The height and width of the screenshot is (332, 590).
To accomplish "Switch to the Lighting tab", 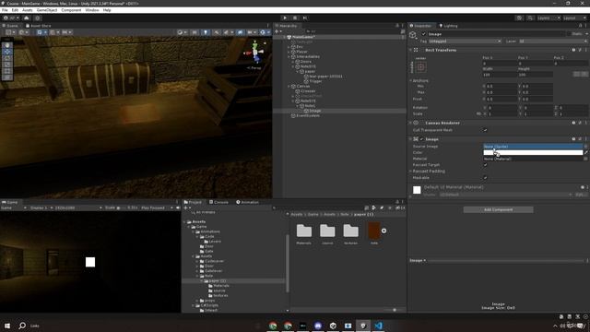I will [448, 26].
